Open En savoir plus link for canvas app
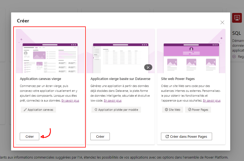This screenshot has height=161, width=244. point(70,100)
